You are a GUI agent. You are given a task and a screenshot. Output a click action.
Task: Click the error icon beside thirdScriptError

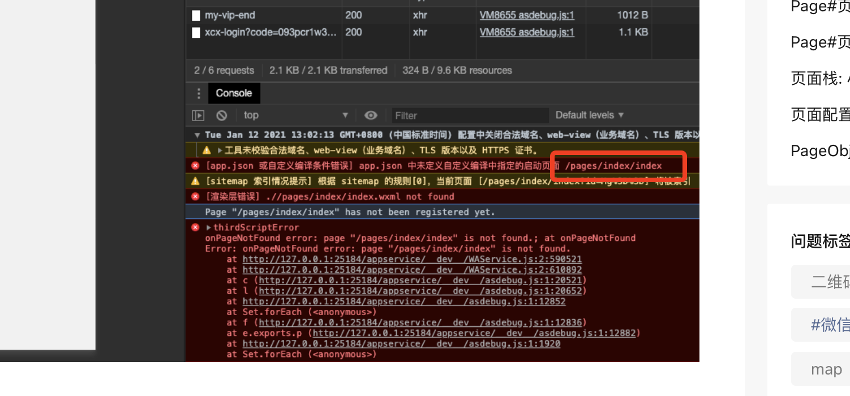coord(195,227)
